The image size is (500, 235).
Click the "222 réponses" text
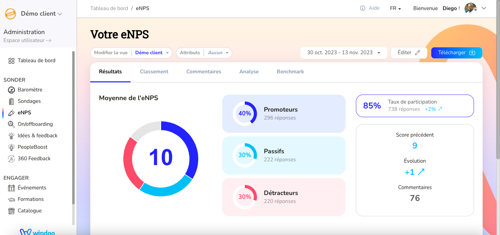click(280, 160)
